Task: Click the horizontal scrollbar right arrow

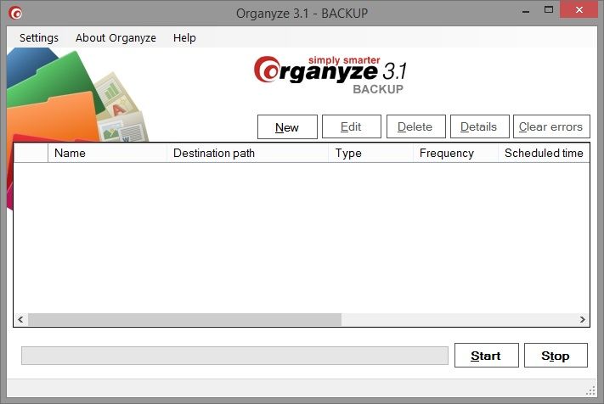Action: (583, 319)
